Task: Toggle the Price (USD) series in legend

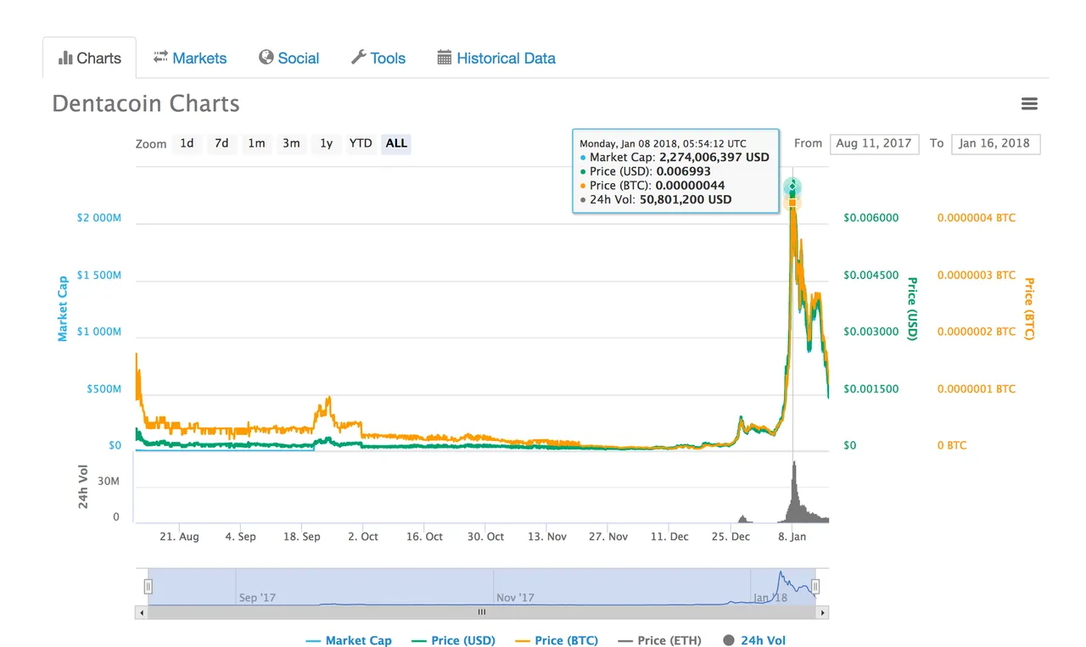Action: [454, 640]
